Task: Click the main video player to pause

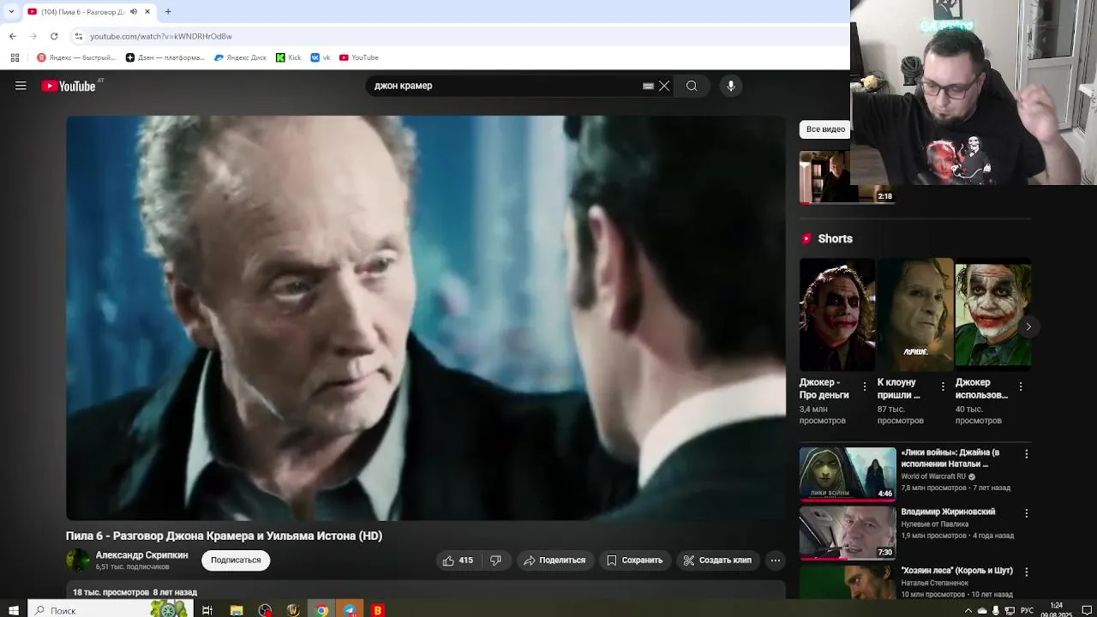Action: (425, 318)
